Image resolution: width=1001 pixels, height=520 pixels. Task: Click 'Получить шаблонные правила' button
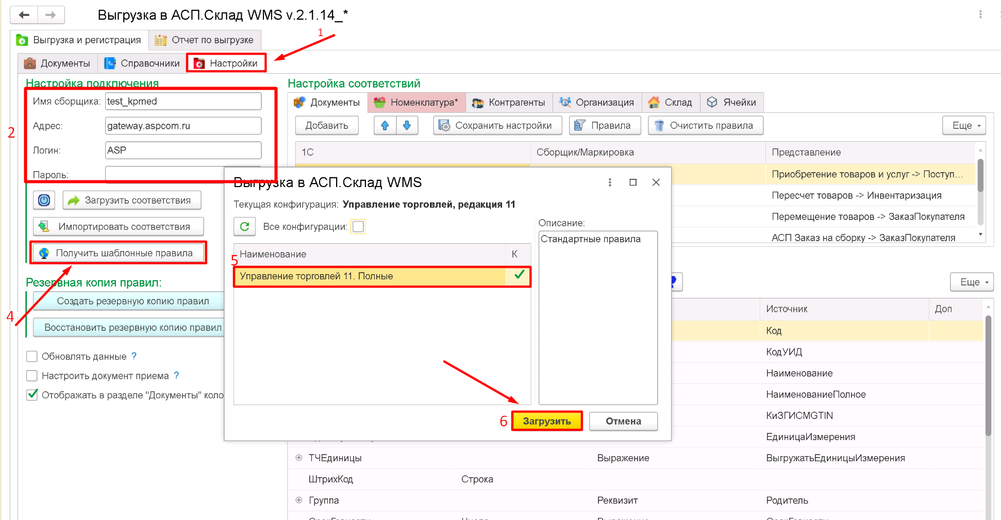pos(119,253)
